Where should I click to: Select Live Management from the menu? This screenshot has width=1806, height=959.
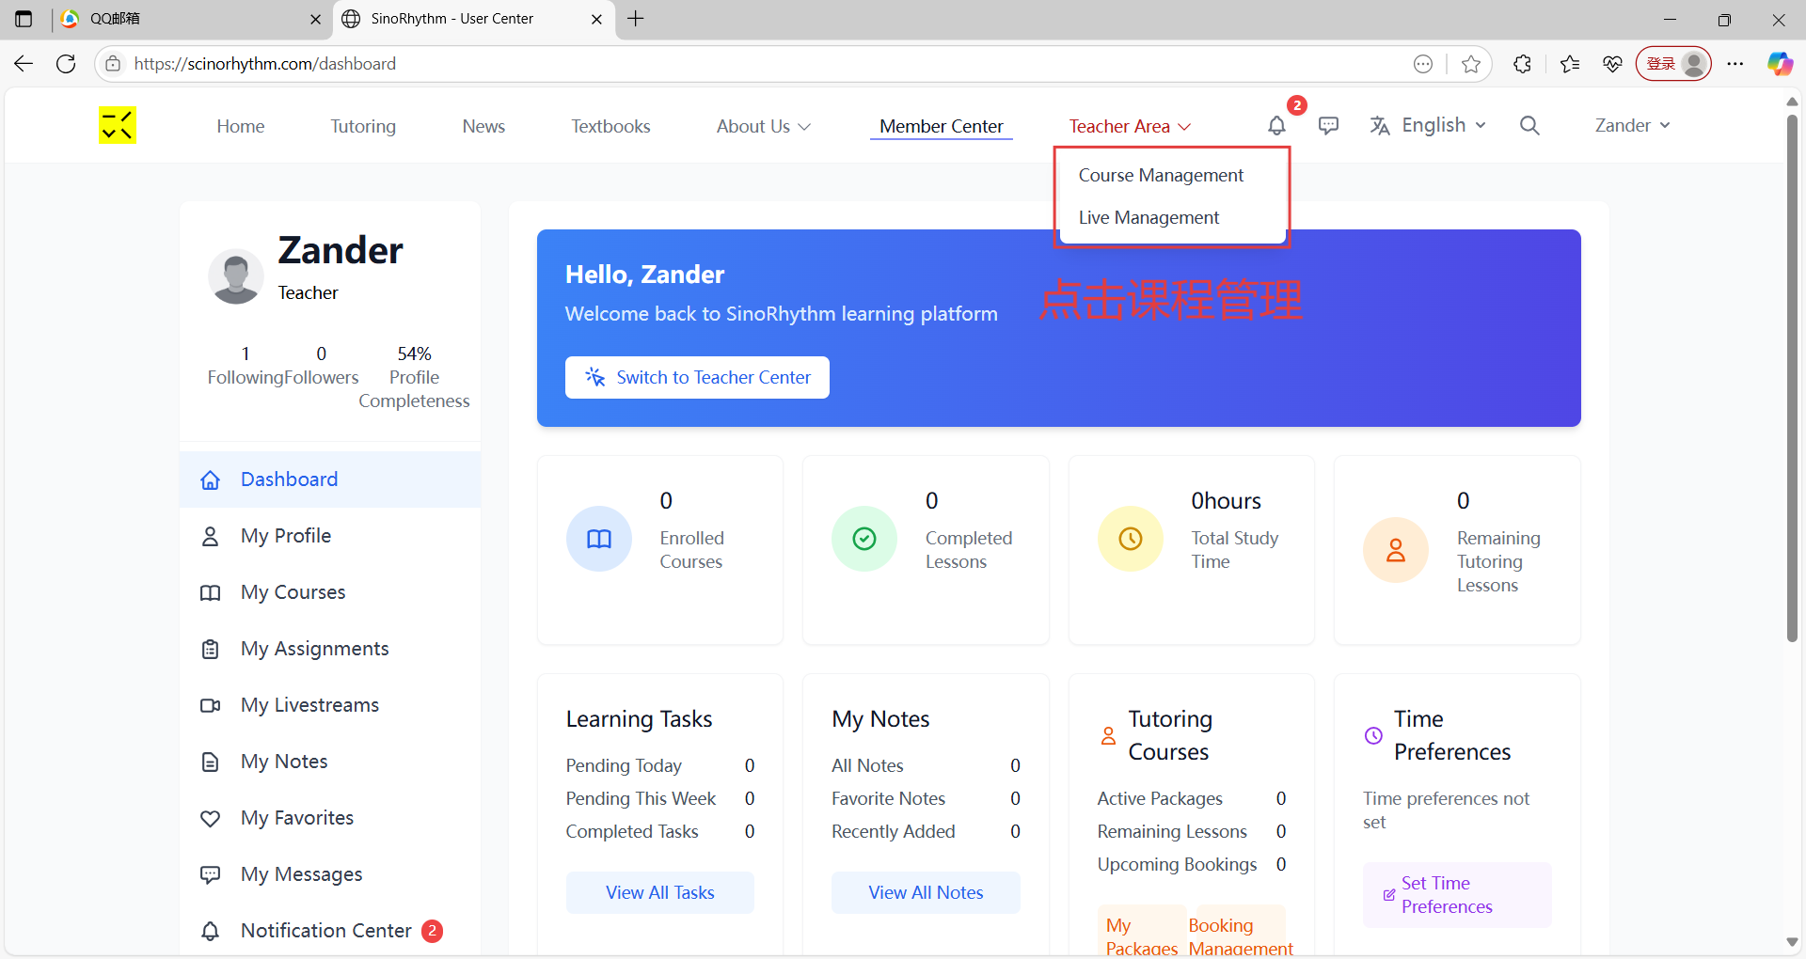[1149, 218]
